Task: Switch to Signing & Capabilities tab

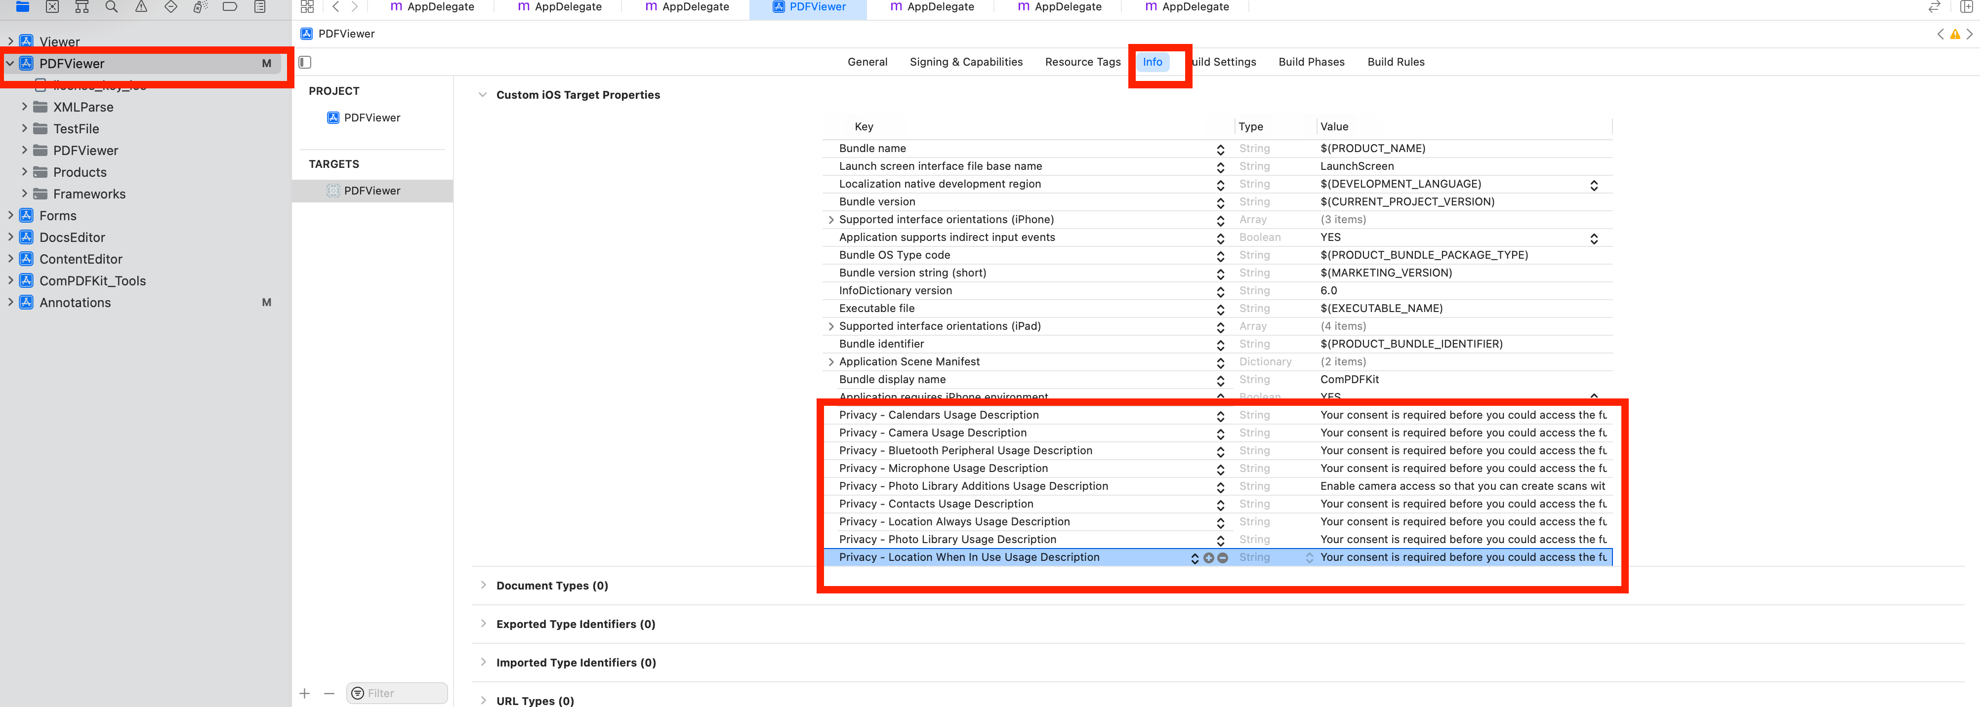Action: point(965,62)
